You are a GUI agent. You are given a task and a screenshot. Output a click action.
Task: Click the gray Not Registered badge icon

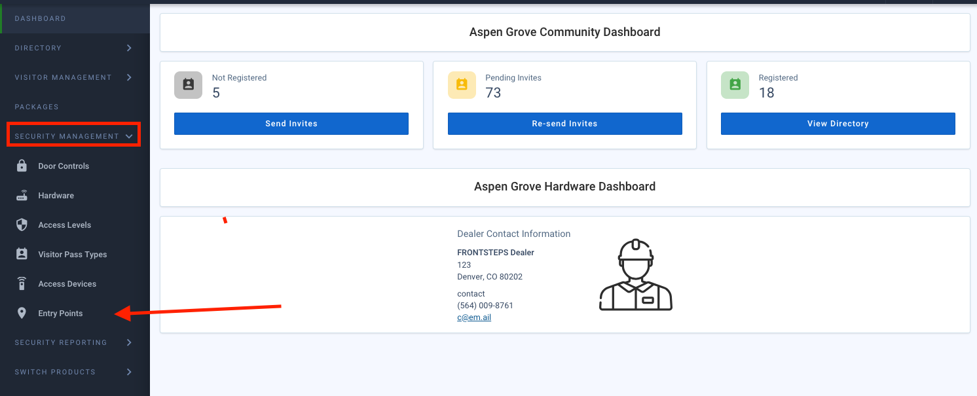coord(188,84)
